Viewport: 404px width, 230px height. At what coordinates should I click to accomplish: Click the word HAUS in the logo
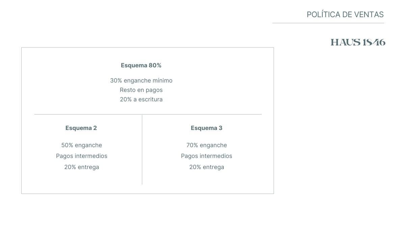346,42
